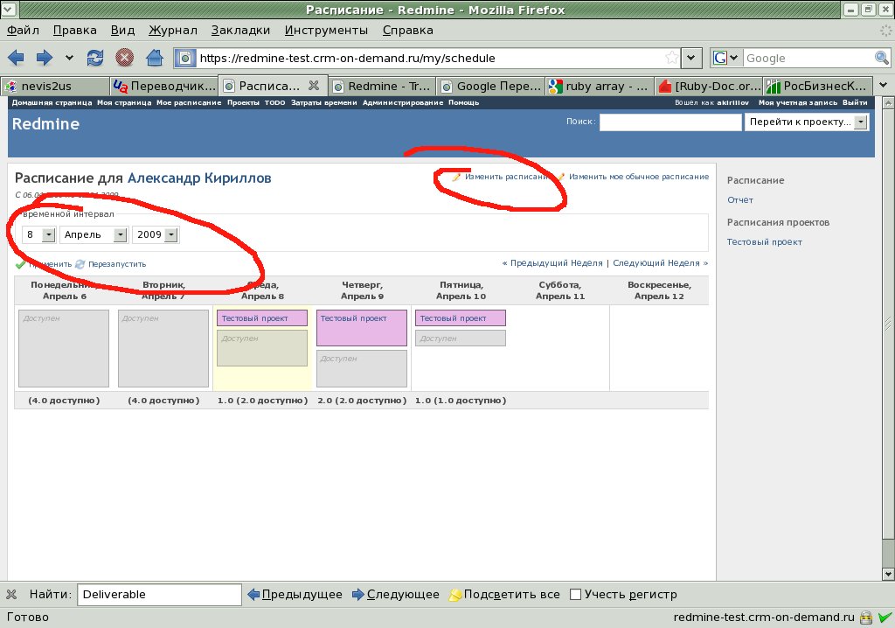This screenshot has width=895, height=628.
Task: Open the Закладки menu
Action: pos(240,30)
